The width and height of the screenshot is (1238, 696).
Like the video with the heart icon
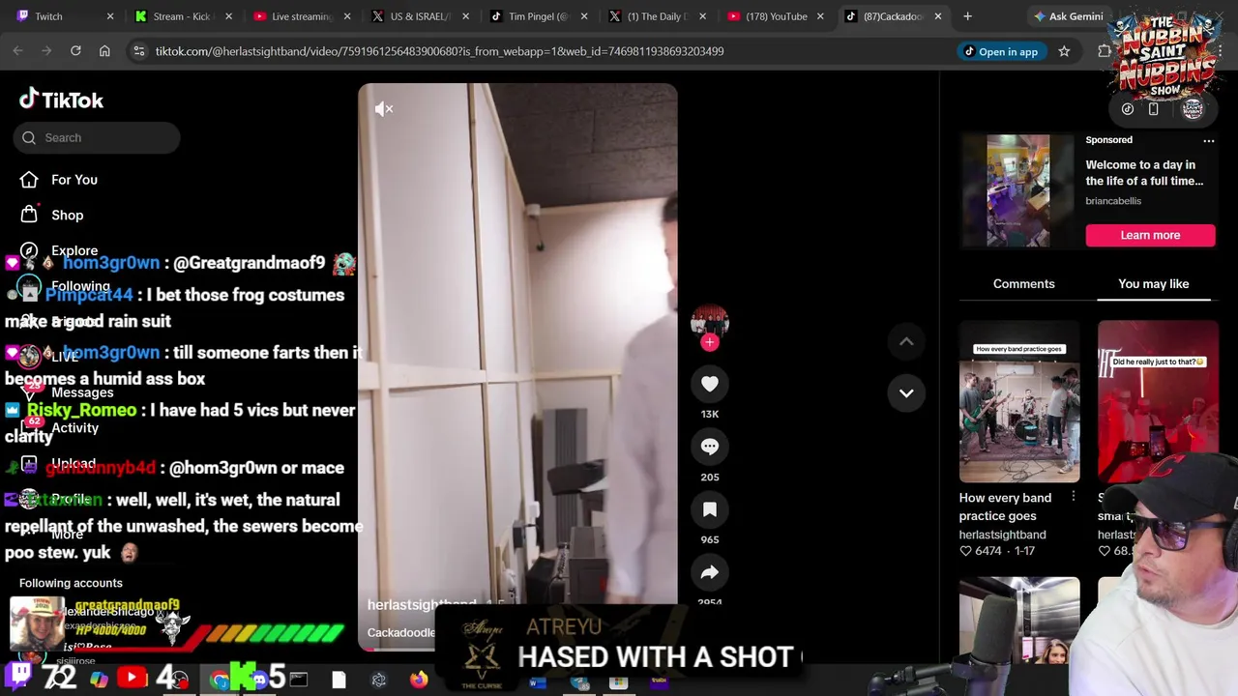(x=710, y=384)
